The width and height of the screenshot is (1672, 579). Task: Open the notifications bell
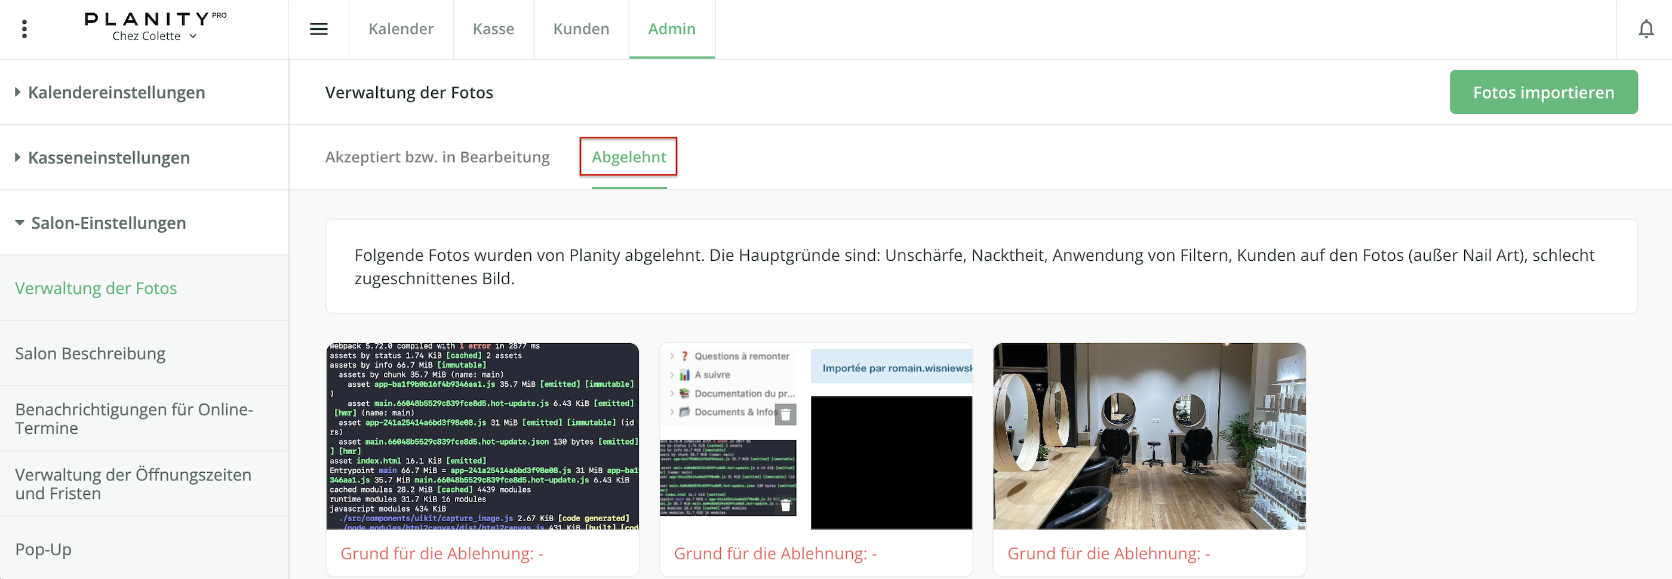[x=1645, y=29]
